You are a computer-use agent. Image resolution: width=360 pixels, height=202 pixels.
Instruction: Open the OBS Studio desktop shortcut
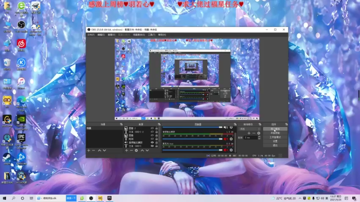pyautogui.click(x=21, y=26)
